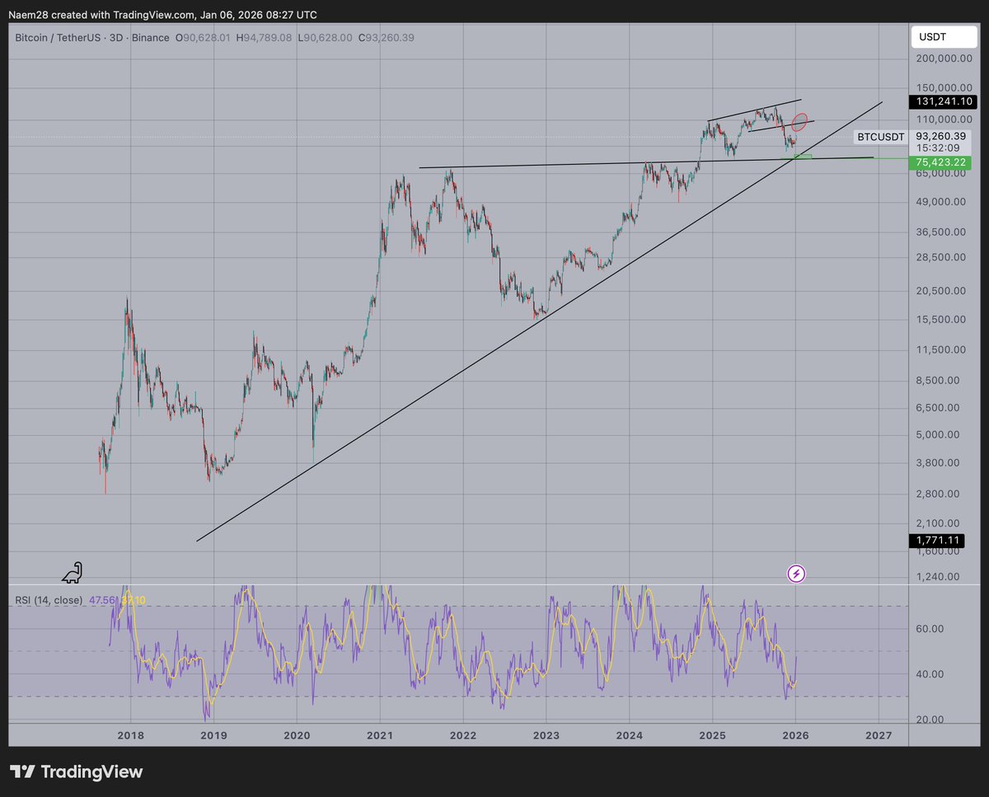
Task: Click the BTCUSDT price label tag
Action: tap(880, 136)
